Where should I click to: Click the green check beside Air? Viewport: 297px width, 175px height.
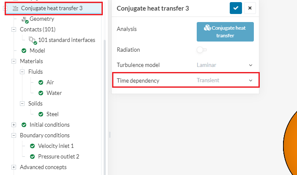pyautogui.click(x=41, y=82)
